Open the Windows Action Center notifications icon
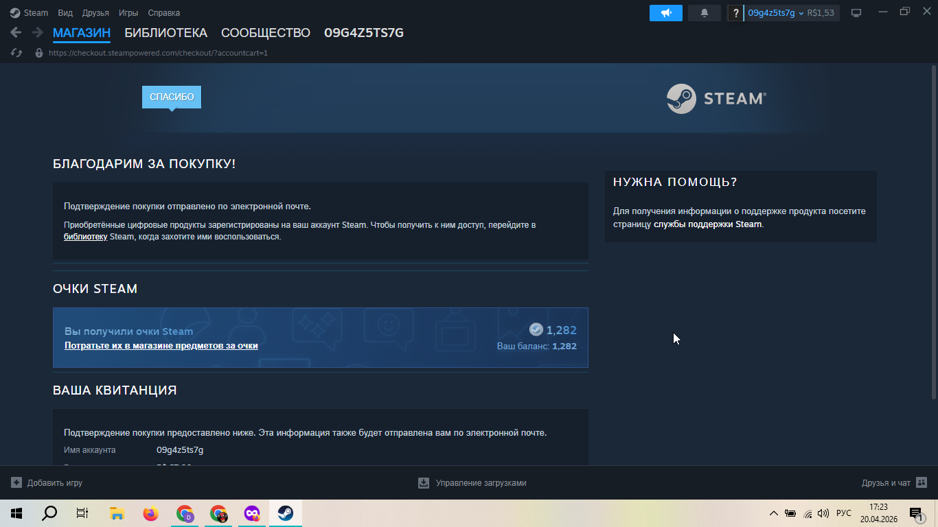This screenshot has height=527, width=938. [915, 513]
